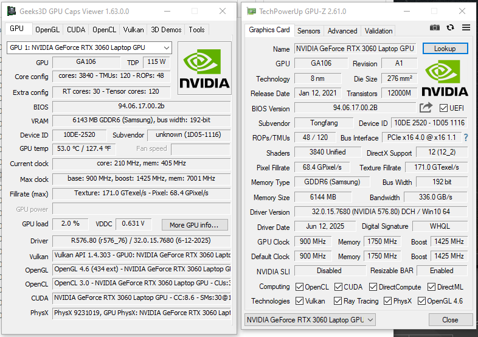Click the Max clock field
The width and height of the screenshot is (478, 337).
click(x=142, y=179)
